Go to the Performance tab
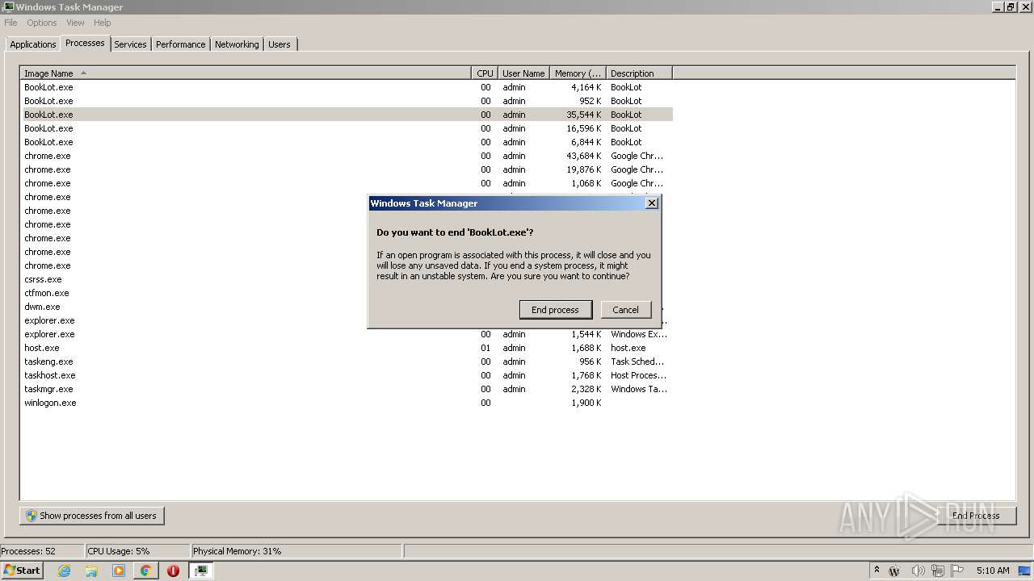 click(x=180, y=44)
